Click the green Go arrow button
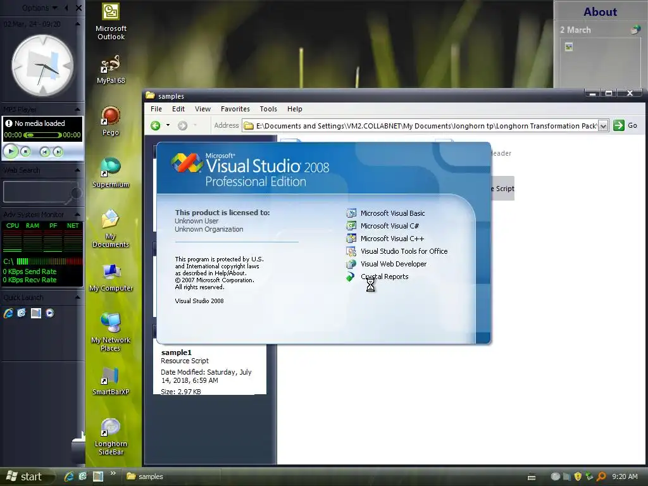This screenshot has height=486, width=648. (x=619, y=126)
